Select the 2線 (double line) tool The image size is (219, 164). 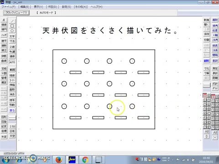pyautogui.click(x=12, y=47)
